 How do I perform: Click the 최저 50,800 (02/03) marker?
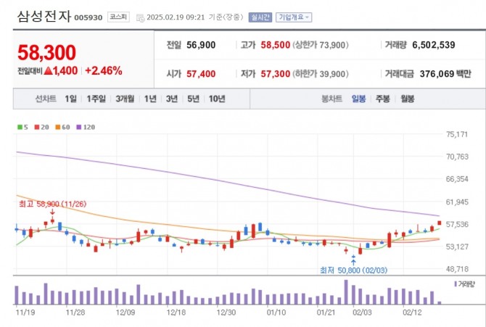(x=354, y=270)
